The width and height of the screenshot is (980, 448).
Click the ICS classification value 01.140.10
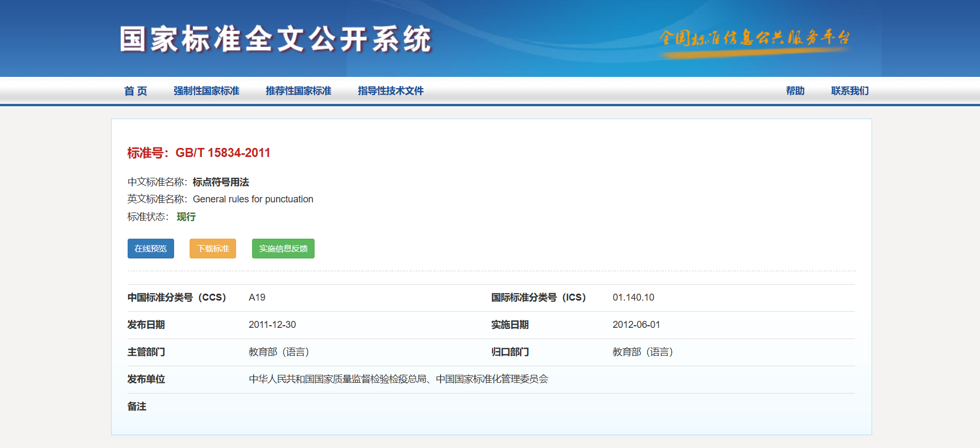pyautogui.click(x=633, y=297)
